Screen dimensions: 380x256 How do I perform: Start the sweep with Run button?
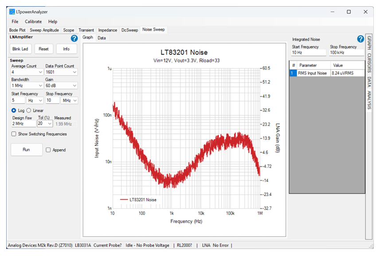27,150
